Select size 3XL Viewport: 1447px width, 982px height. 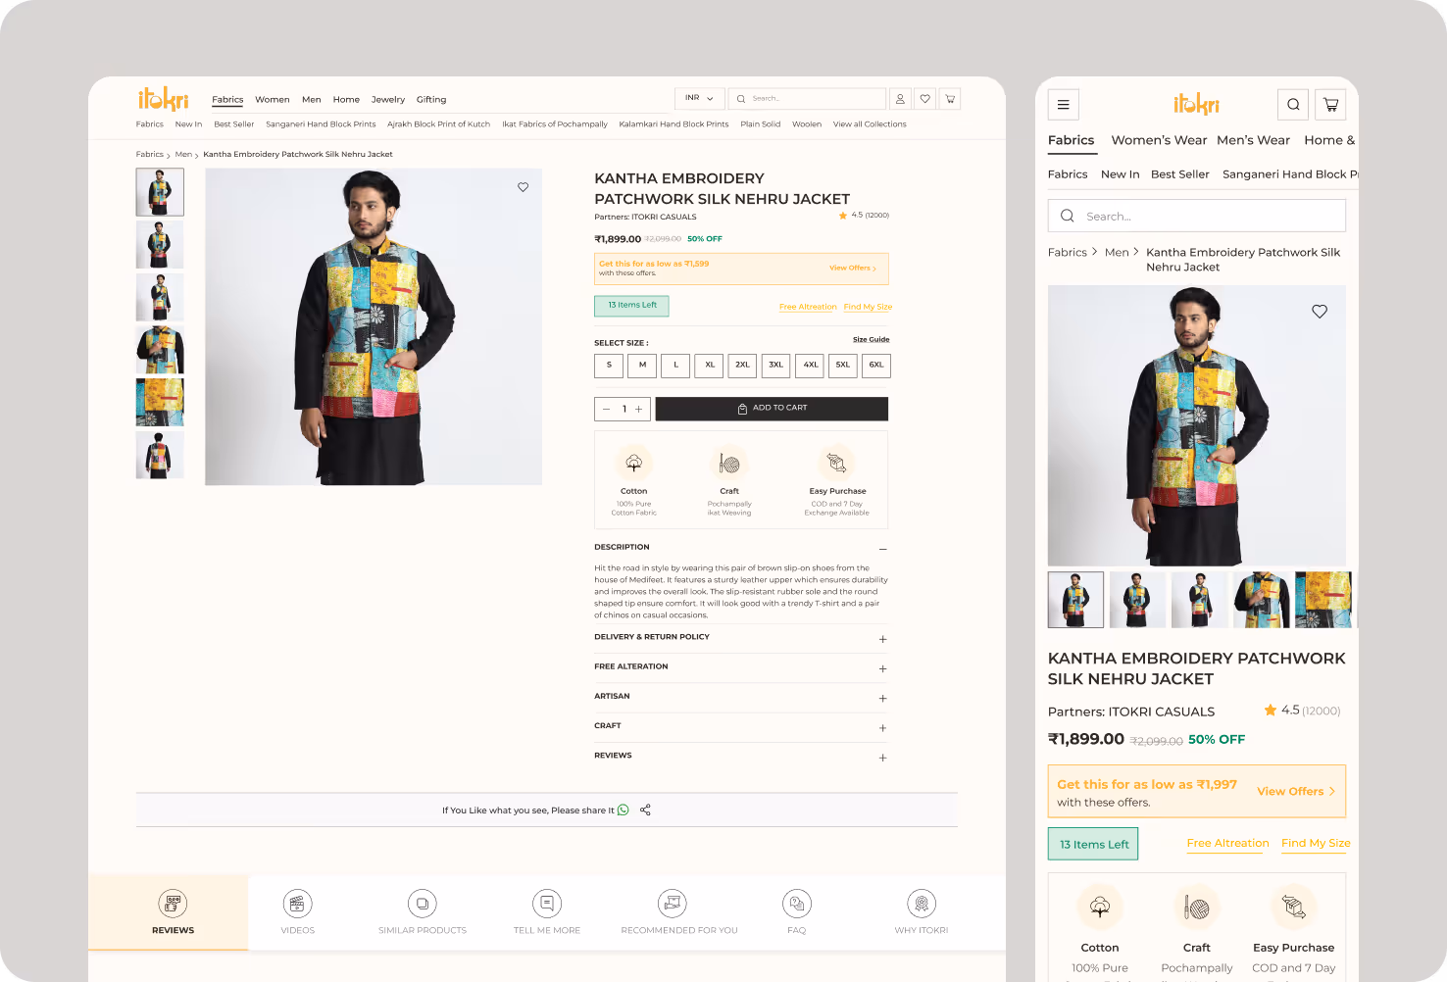pos(776,366)
